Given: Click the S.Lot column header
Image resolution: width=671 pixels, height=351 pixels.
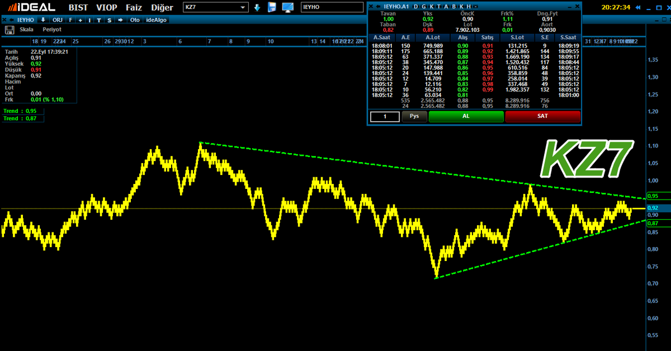Looking at the screenshot, I should click(517, 37).
